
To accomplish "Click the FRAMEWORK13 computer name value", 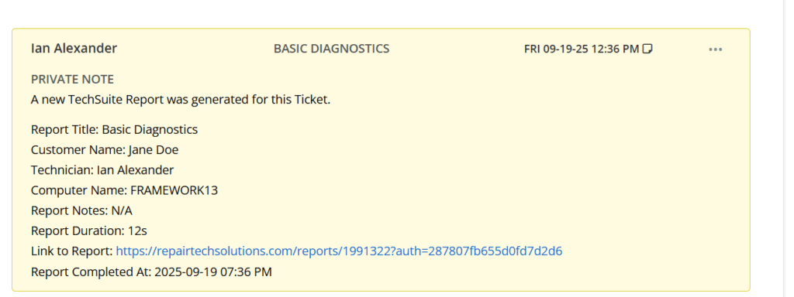I will coord(174,190).
